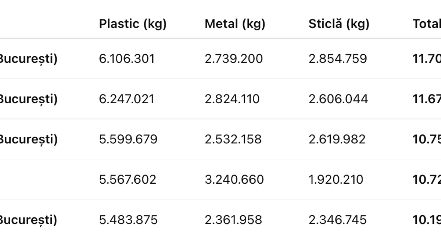441x248 pixels.
Task: Click the bold total starting with 10.19
Action: click(x=427, y=220)
